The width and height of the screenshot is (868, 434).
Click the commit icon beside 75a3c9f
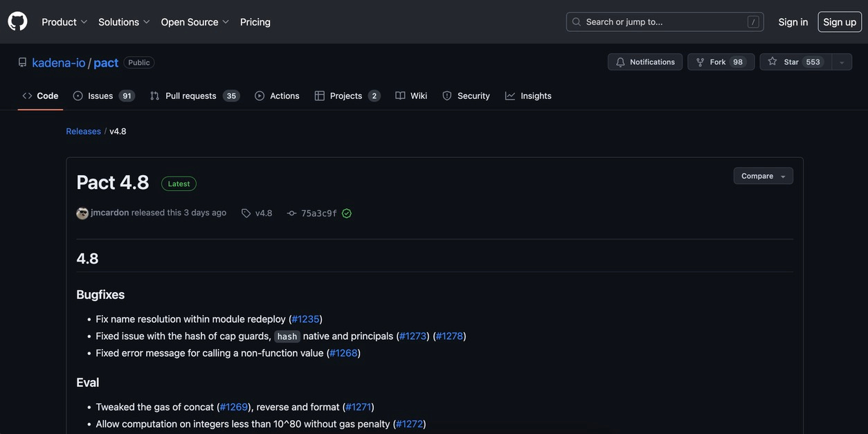click(292, 213)
